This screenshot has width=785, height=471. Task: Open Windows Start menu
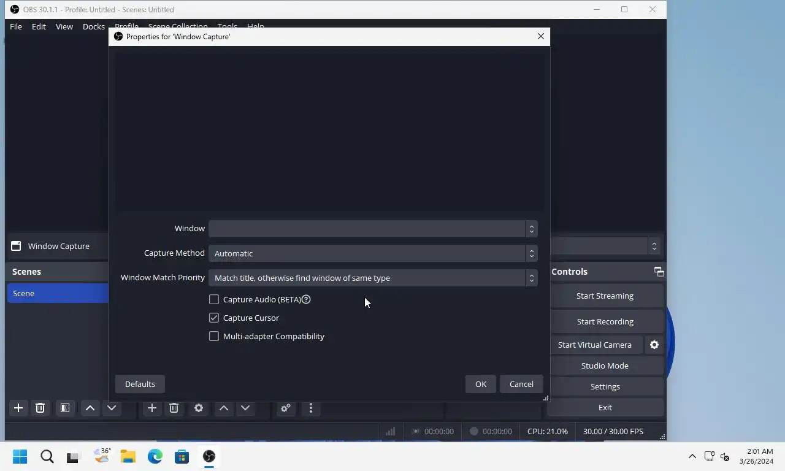(x=20, y=456)
